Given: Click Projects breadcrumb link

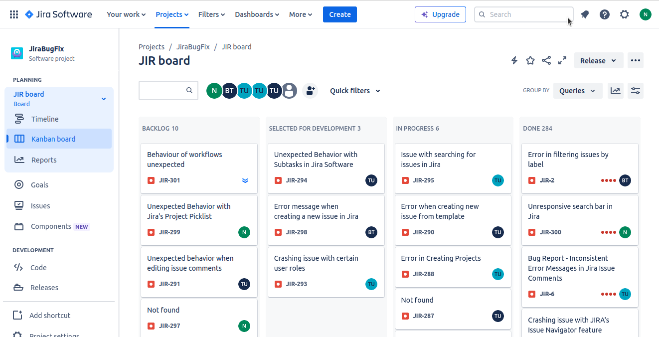Looking at the screenshot, I should pos(152,47).
